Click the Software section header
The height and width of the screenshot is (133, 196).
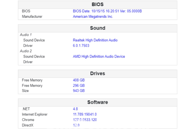point(98,102)
